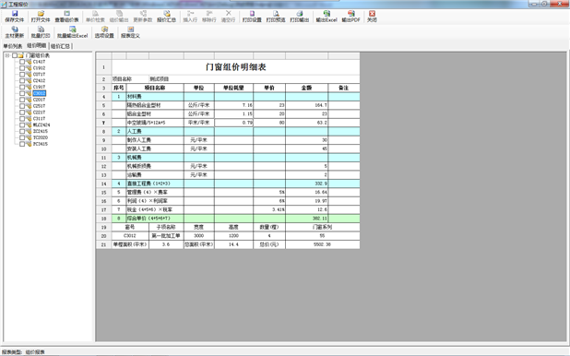Viewport: 570px width, 356px height.
Task: Tick the C1417 checkbox in tree
Action: point(22,62)
